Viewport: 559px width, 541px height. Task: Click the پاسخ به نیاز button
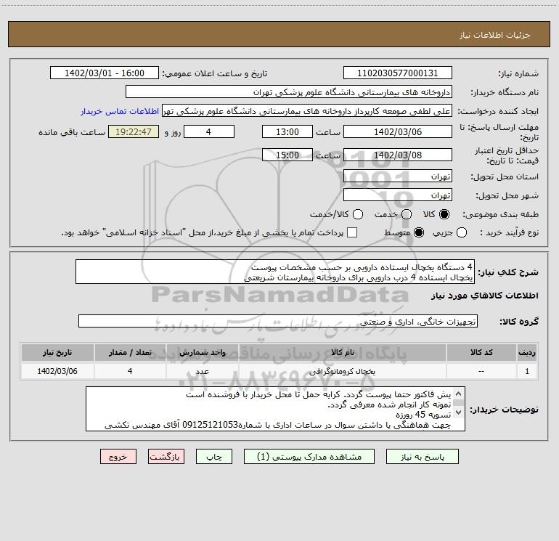tap(422, 457)
